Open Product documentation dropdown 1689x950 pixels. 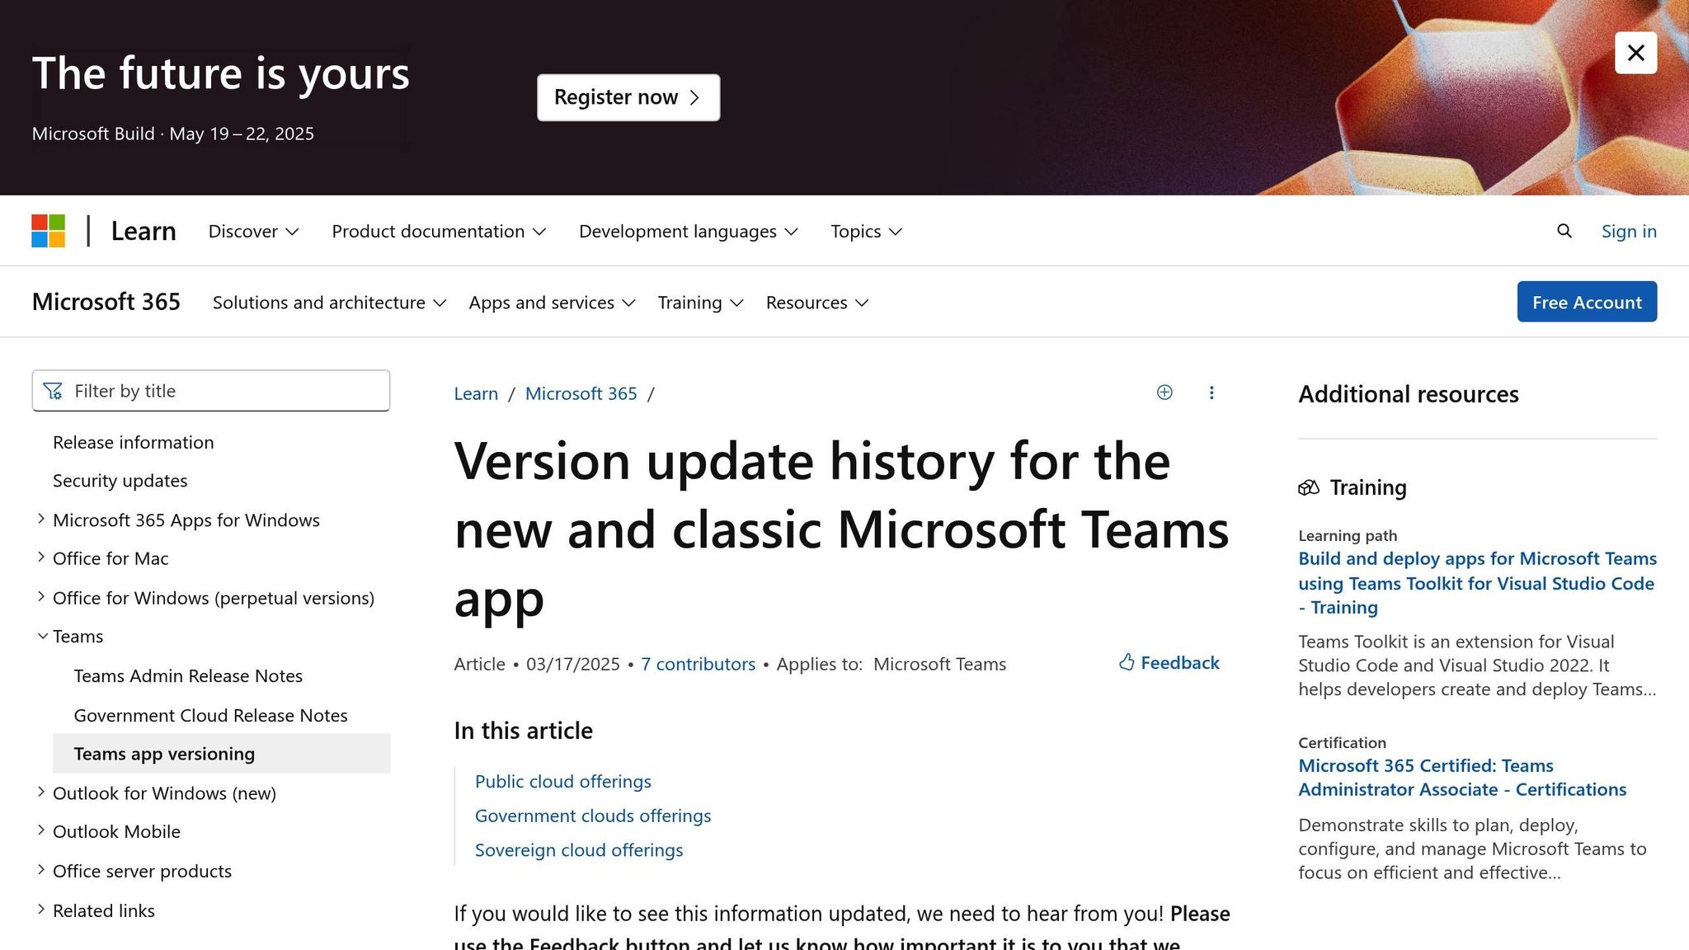click(x=439, y=232)
